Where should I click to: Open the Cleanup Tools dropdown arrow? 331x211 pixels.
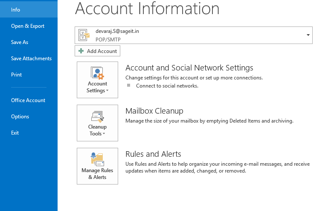pyautogui.click(x=104, y=134)
